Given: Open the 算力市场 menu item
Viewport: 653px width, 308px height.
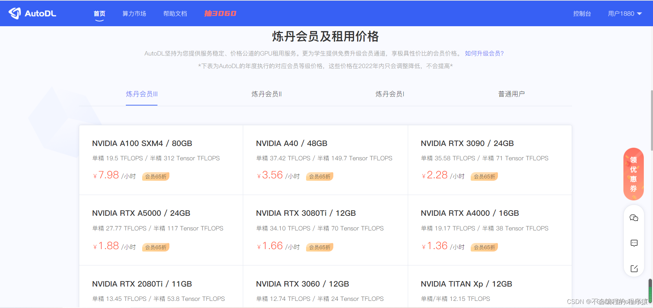Looking at the screenshot, I should pos(134,13).
